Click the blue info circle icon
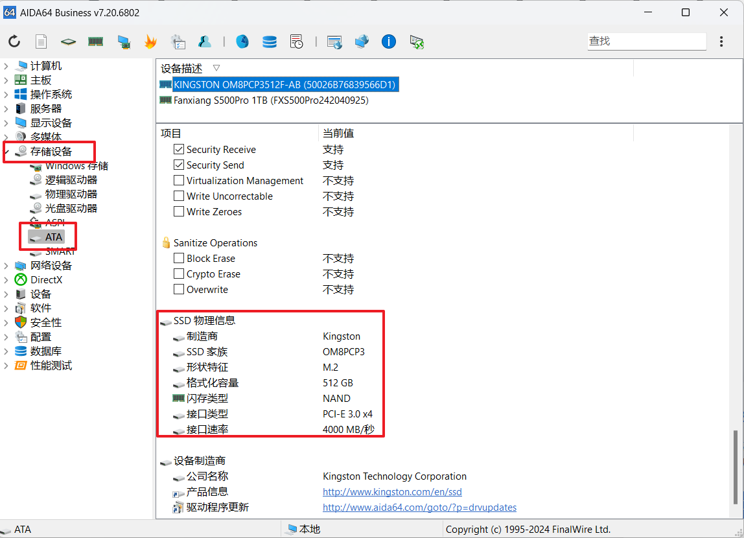The image size is (744, 538). point(389,41)
